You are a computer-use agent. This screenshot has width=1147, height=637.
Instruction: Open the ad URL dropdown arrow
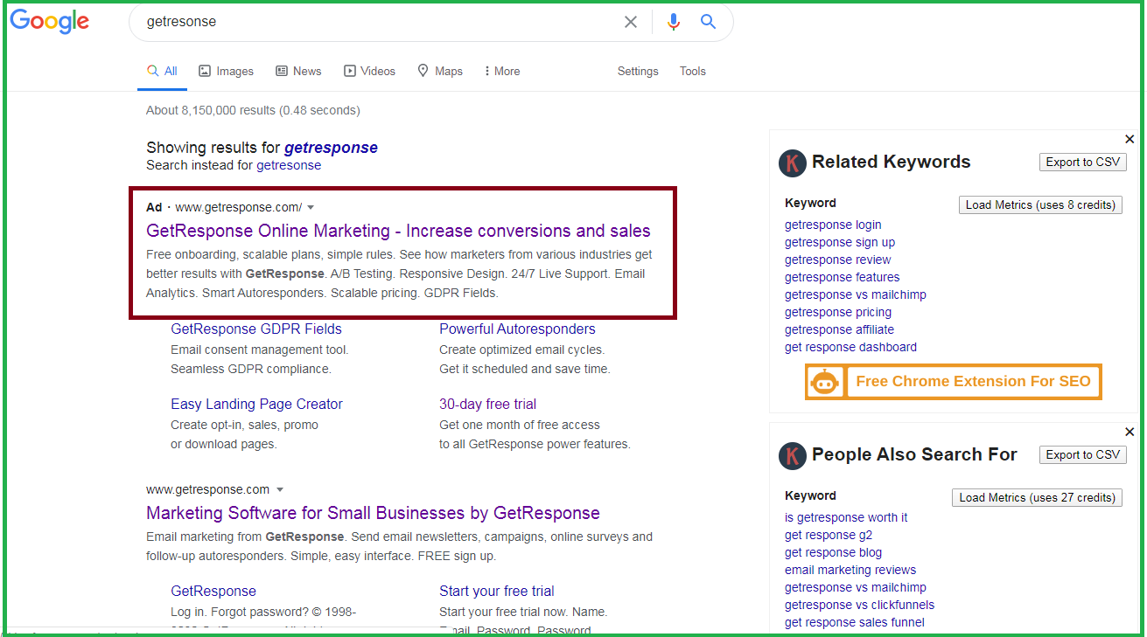(311, 208)
